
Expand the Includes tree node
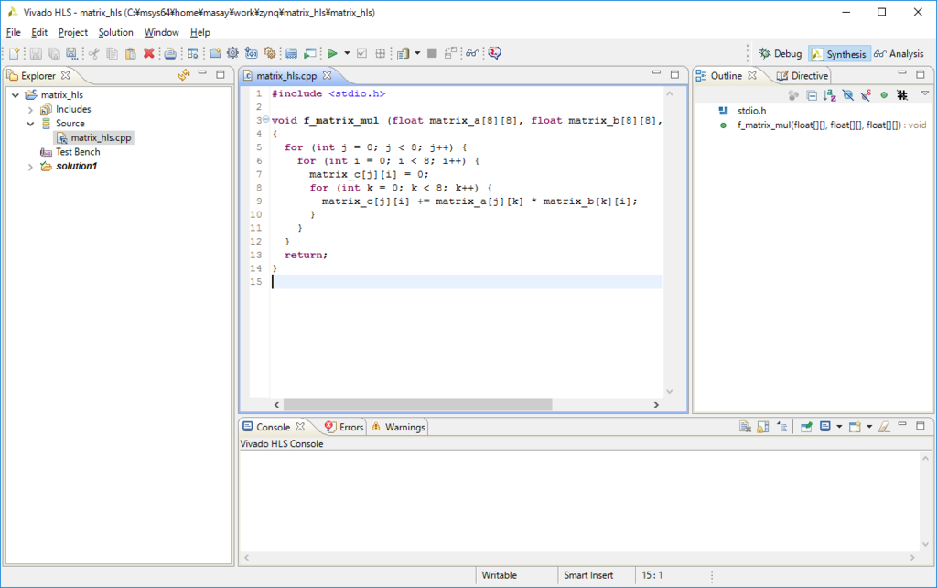pyautogui.click(x=30, y=110)
